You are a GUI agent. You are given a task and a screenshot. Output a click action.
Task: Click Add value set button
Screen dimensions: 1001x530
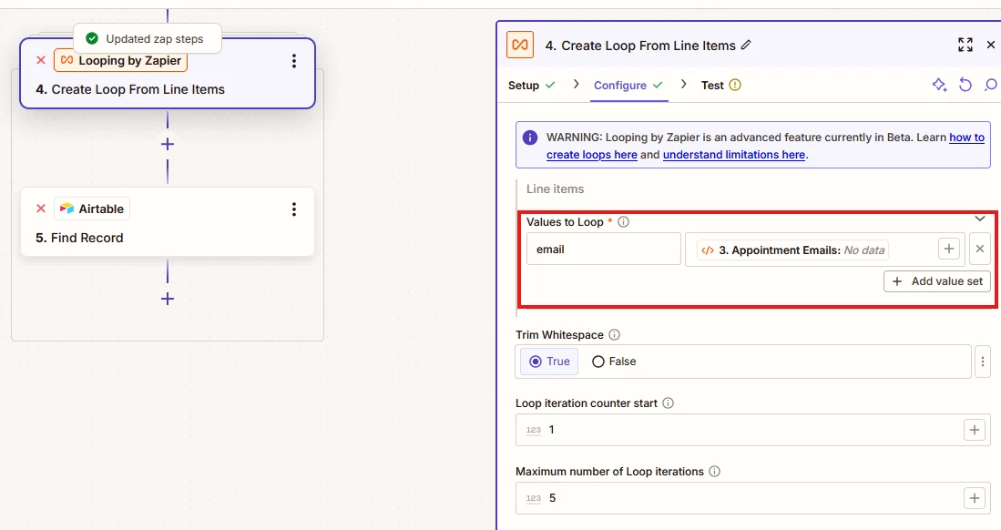click(937, 281)
